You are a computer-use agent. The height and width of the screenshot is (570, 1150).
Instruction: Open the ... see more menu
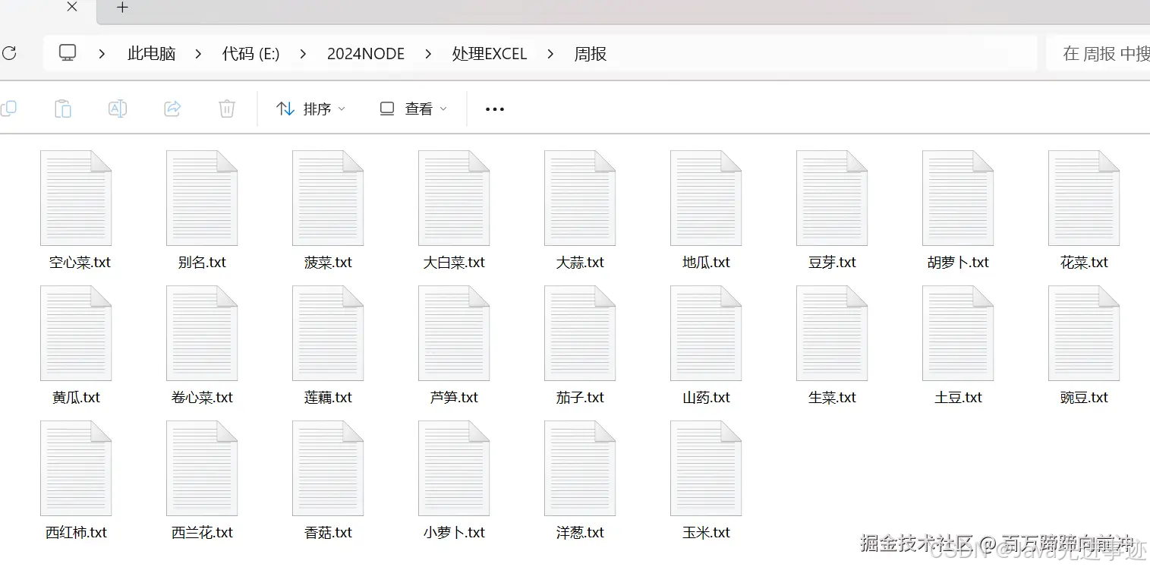[x=494, y=109]
